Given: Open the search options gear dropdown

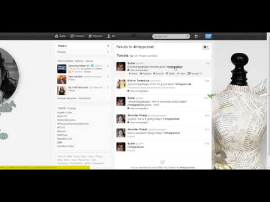Looking at the screenshot, I should (206, 47).
